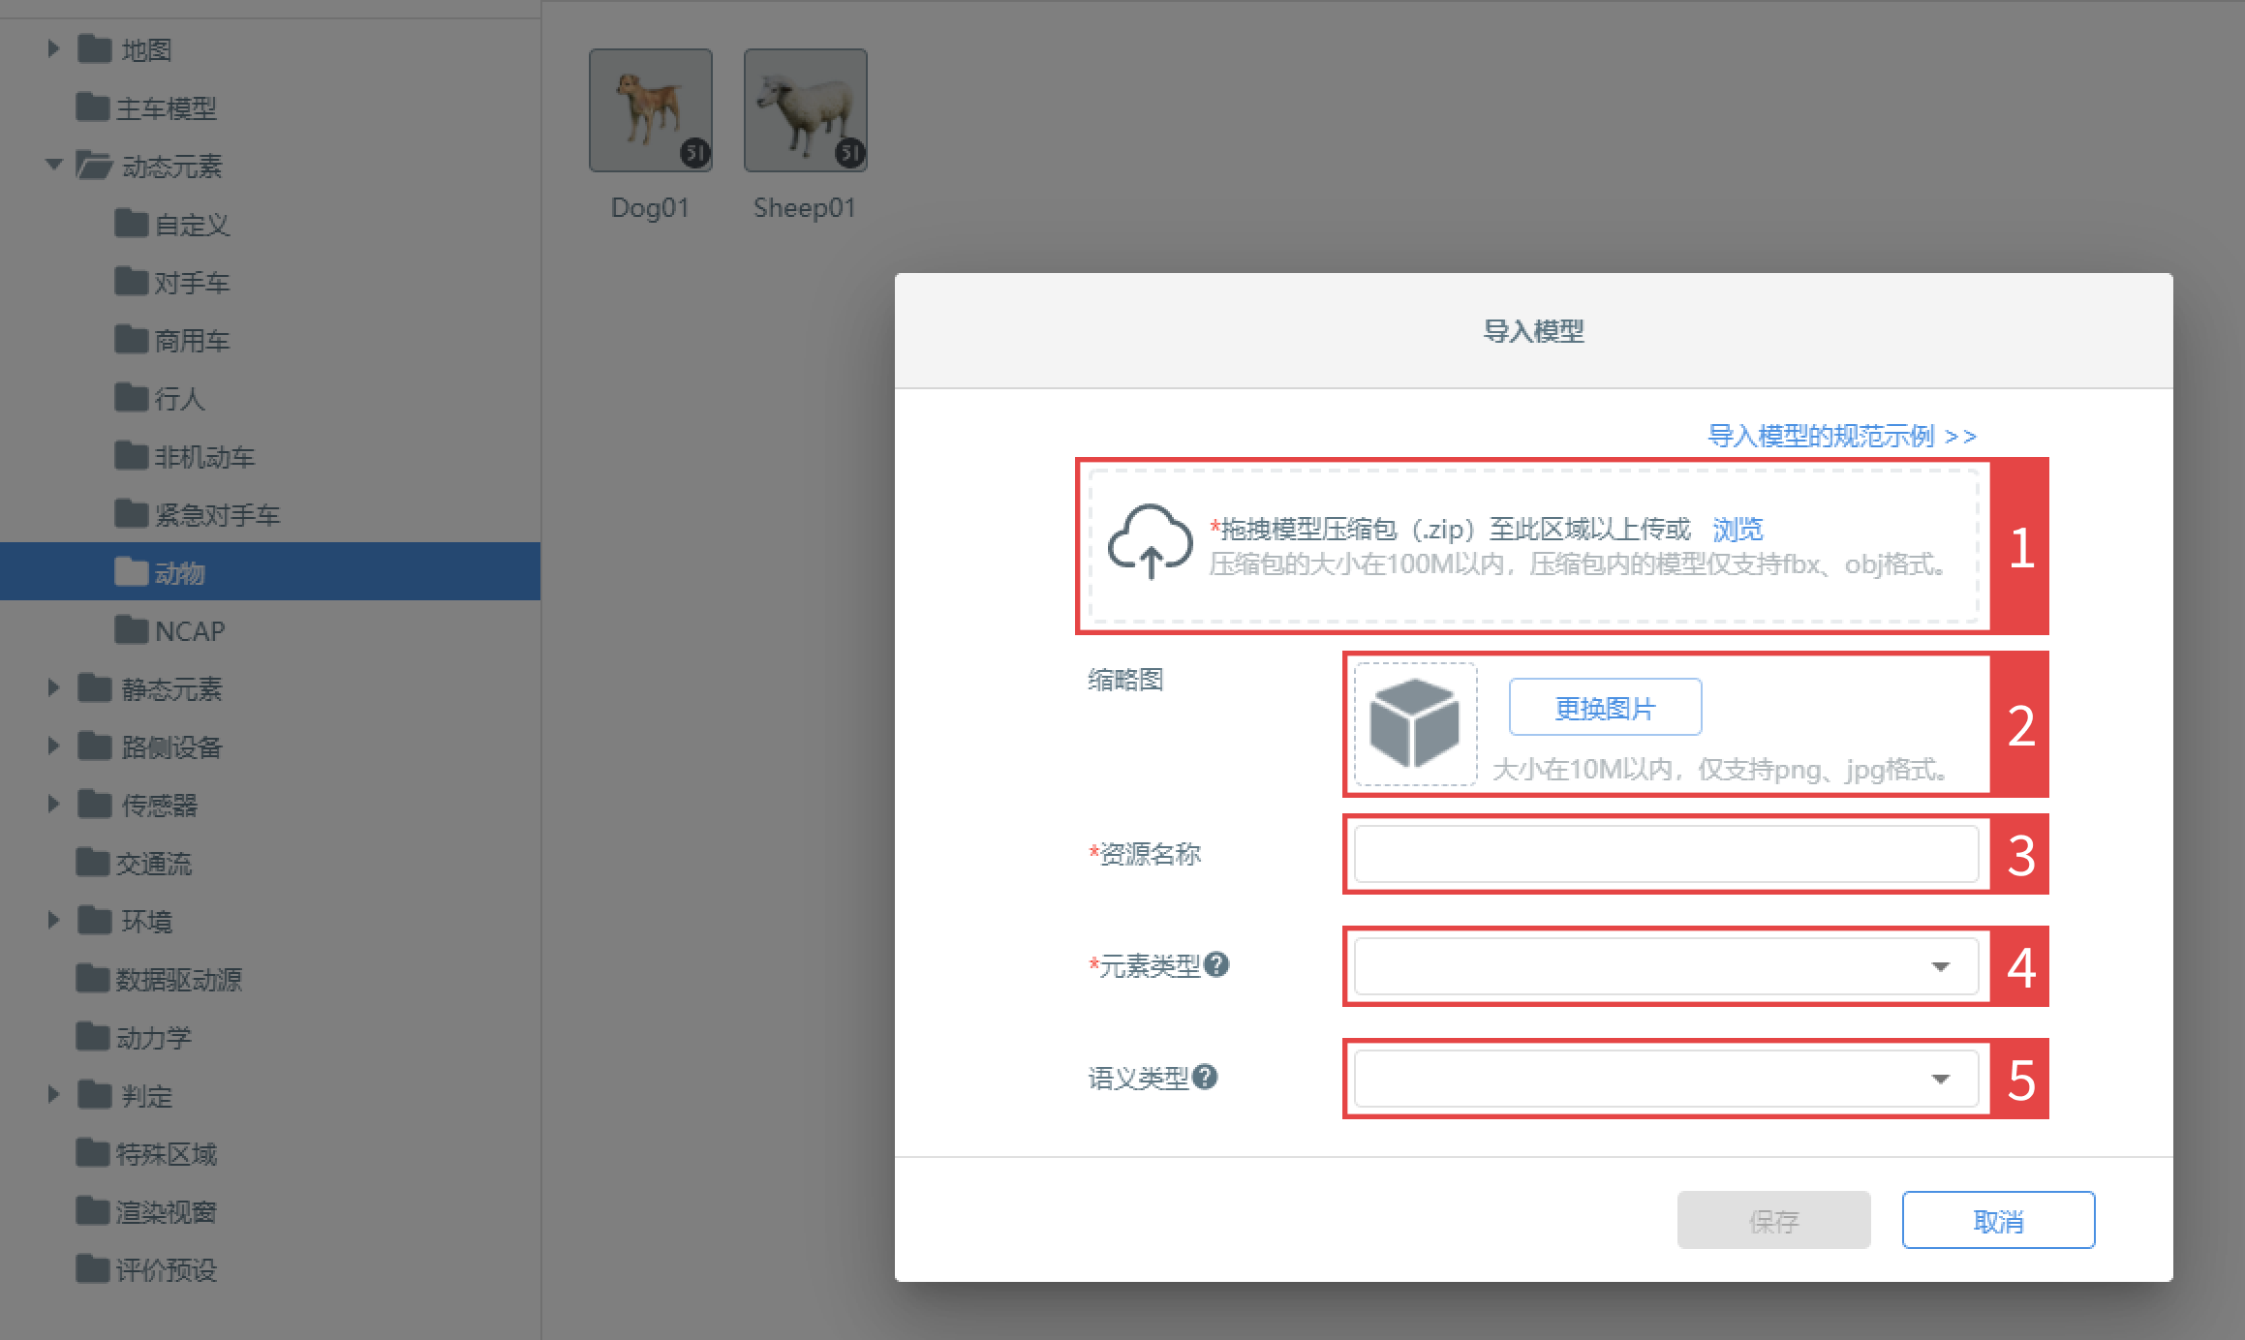This screenshot has width=2245, height=1340.
Task: Expand the 静态元素 tree node
Action: pos(53,687)
